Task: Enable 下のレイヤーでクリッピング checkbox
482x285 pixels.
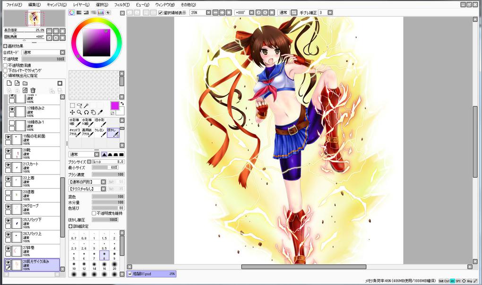Action: pos(5,70)
